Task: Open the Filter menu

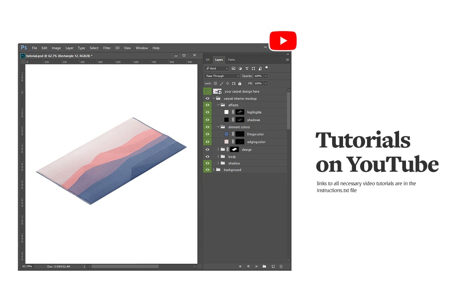Action: coord(107,48)
